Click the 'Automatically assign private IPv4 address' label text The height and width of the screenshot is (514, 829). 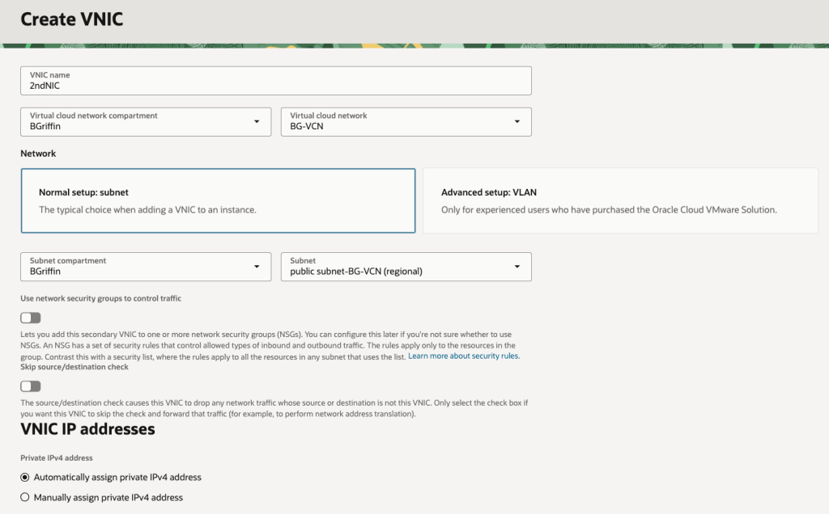click(x=117, y=477)
